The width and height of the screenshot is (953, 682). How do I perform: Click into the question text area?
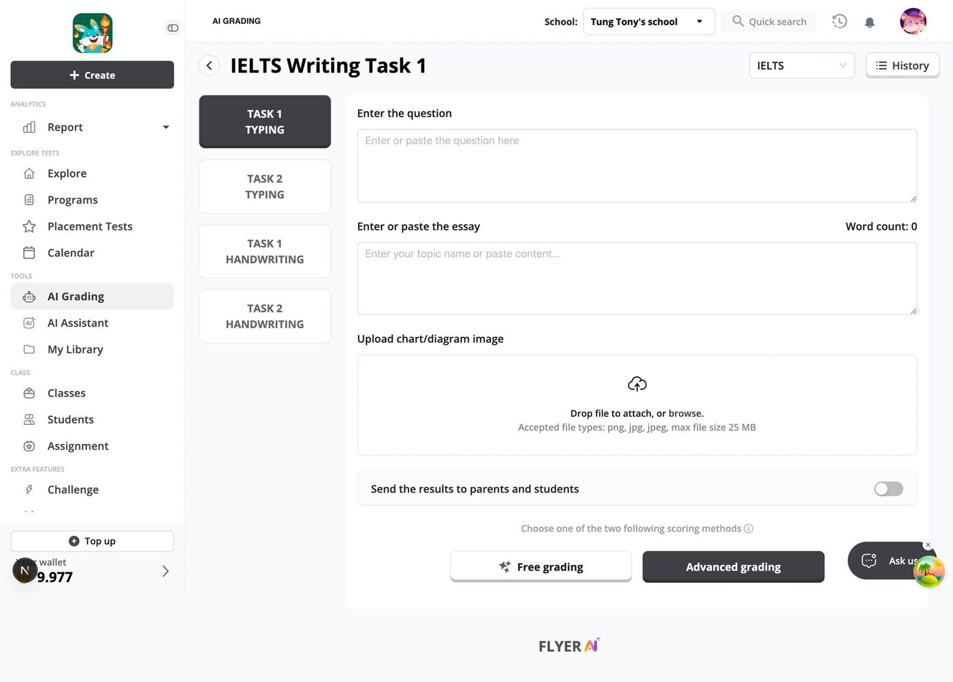point(636,165)
